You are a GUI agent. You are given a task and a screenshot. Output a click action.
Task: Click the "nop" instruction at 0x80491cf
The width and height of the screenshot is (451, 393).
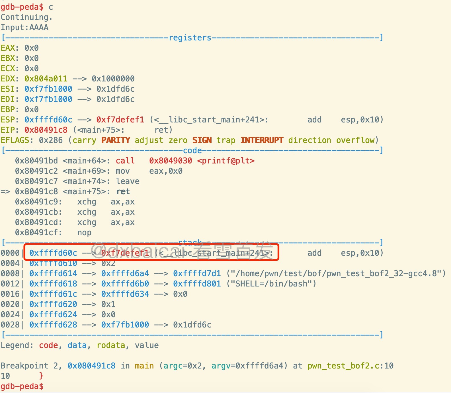pos(84,233)
